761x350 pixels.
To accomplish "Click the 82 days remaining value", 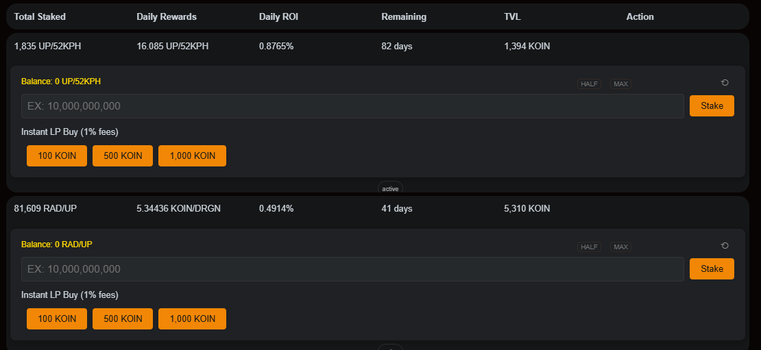I will point(397,47).
